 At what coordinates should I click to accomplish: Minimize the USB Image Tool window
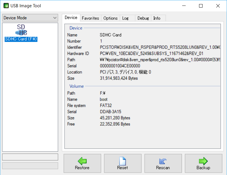point(184,6)
